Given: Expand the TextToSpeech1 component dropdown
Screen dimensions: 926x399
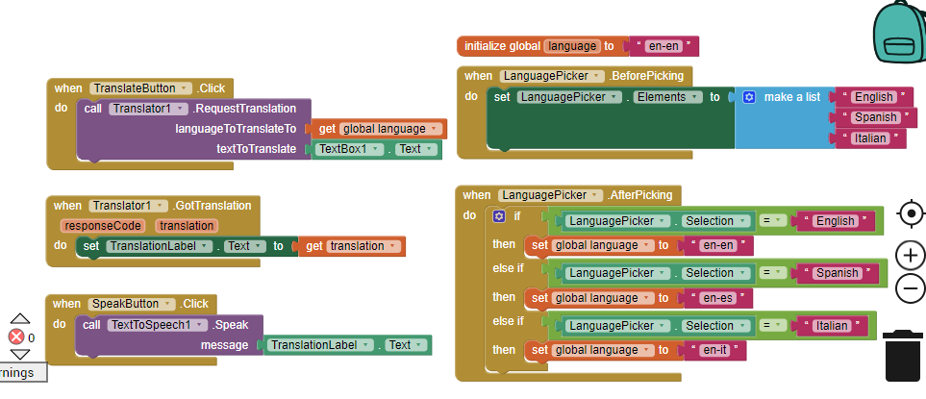Looking at the screenshot, I should coord(211,325).
